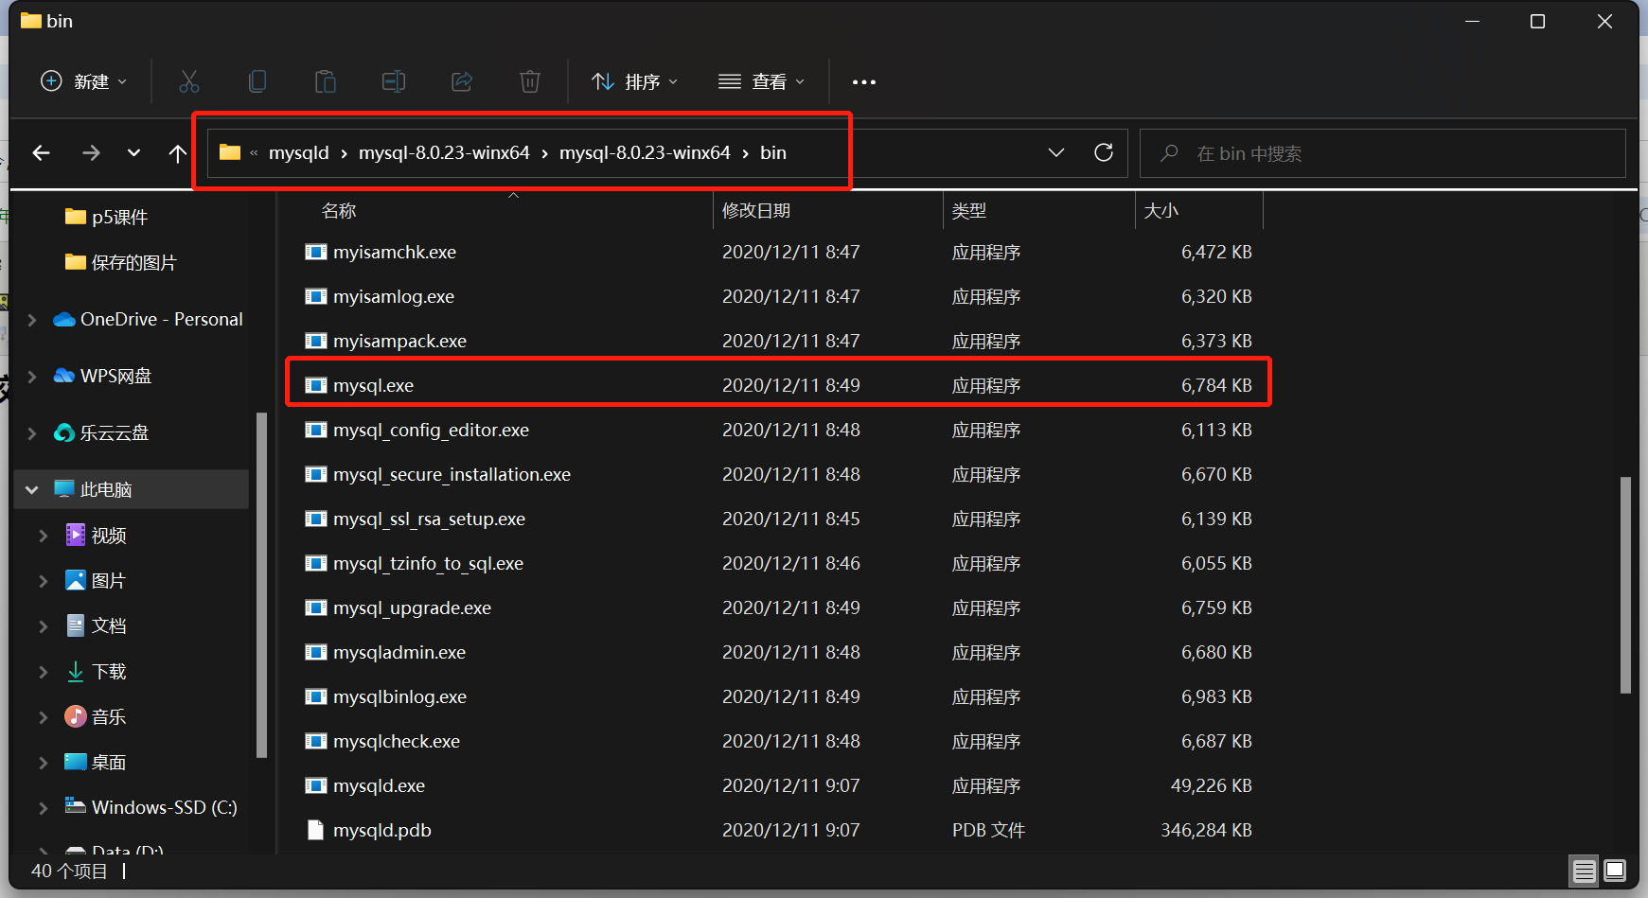Click the Copy icon in toolbar
The height and width of the screenshot is (898, 1648).
tap(257, 82)
